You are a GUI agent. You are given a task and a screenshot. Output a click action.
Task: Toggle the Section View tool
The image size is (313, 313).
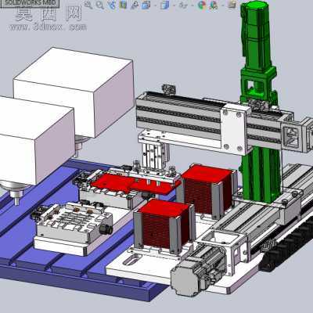click(x=123, y=5)
